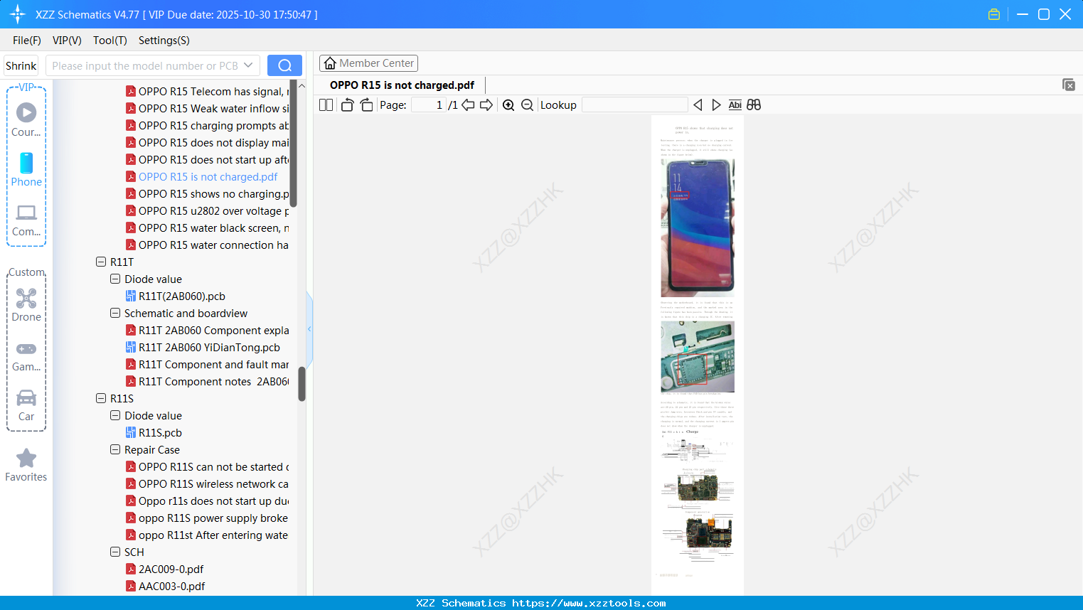Open 'oppo R11S power supply' PDF

click(x=208, y=518)
